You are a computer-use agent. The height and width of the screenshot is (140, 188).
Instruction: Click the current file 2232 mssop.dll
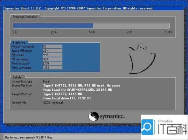tap(53, 103)
